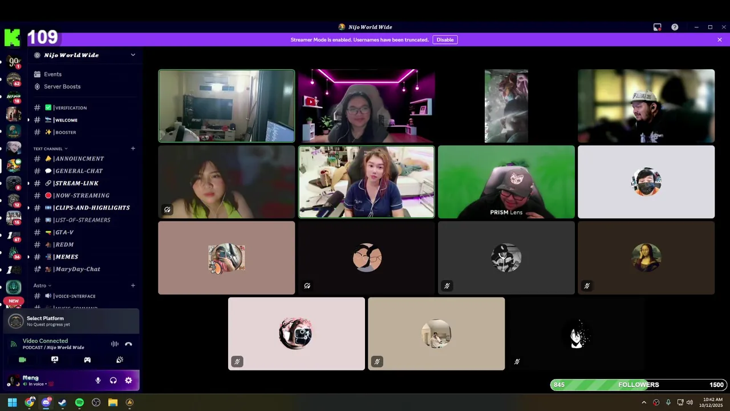
Task: Focus the man with cap camera tile
Action: [x=646, y=106]
